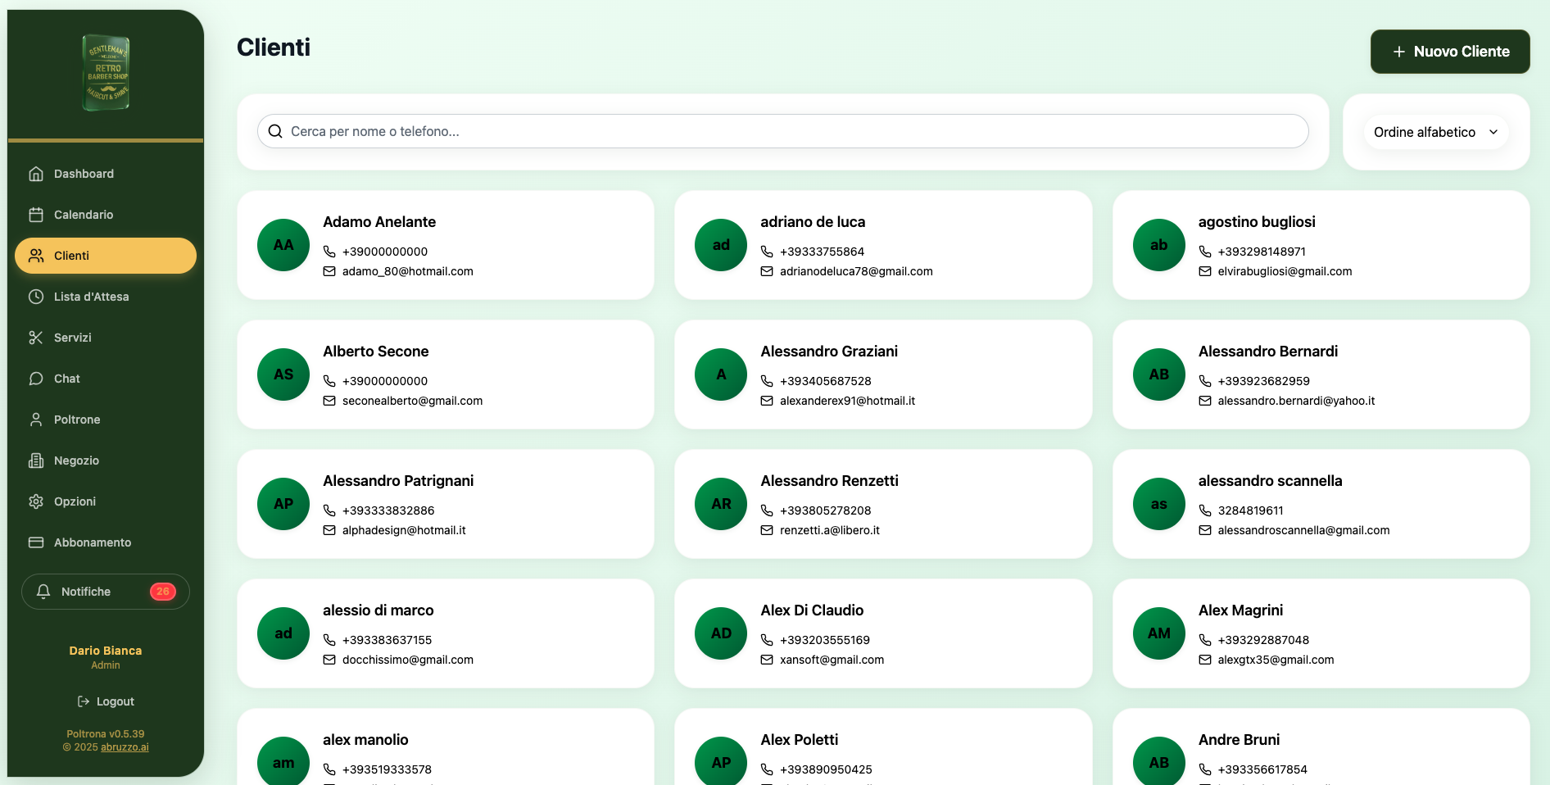Click the retro barber shop logo
Image resolution: width=1550 pixels, height=785 pixels.
pos(105,72)
